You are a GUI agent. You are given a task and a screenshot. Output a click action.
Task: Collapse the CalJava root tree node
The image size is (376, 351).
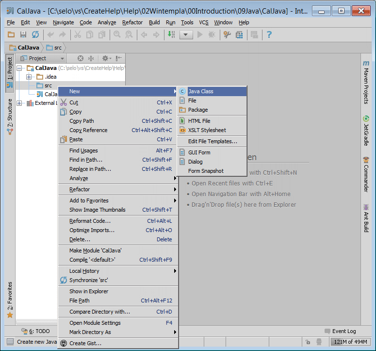(x=19, y=68)
